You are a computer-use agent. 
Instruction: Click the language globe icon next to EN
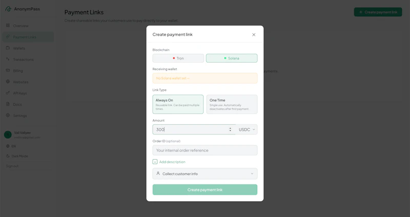[x=8, y=146]
